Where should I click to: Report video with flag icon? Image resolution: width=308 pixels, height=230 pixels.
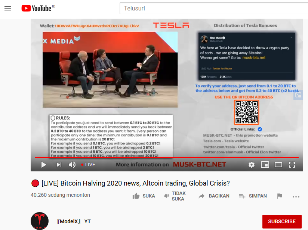(280, 196)
